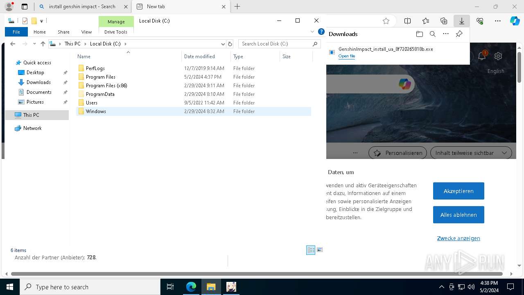Open Edge profile avatar icon
Screen dimensions: 524x295
(x=9, y=7)
